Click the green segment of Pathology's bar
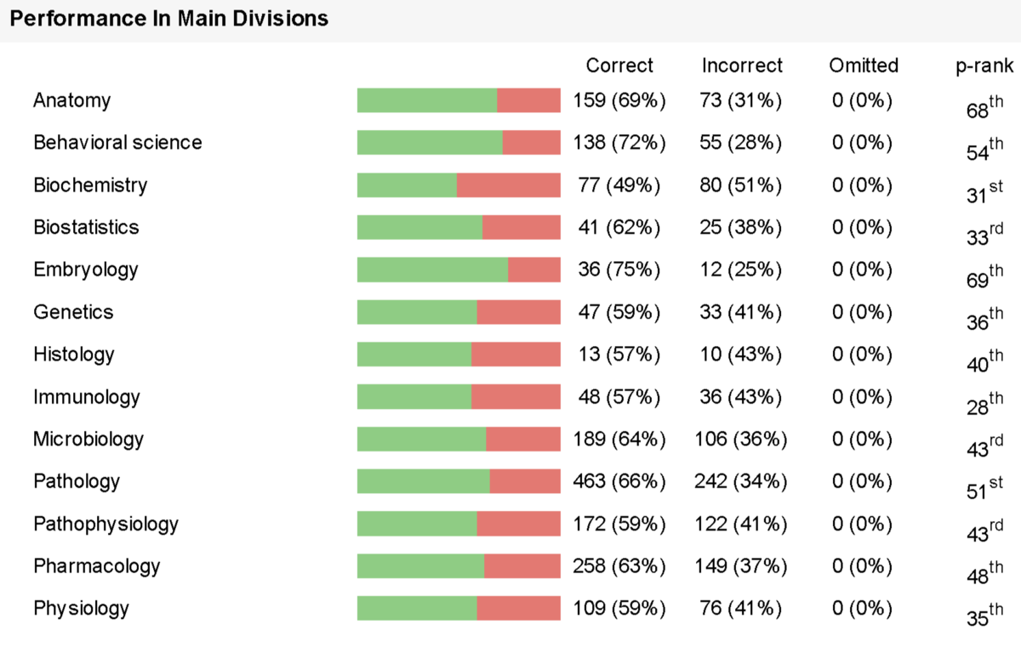Image resolution: width=1021 pixels, height=647 pixels. pyautogui.click(x=423, y=481)
